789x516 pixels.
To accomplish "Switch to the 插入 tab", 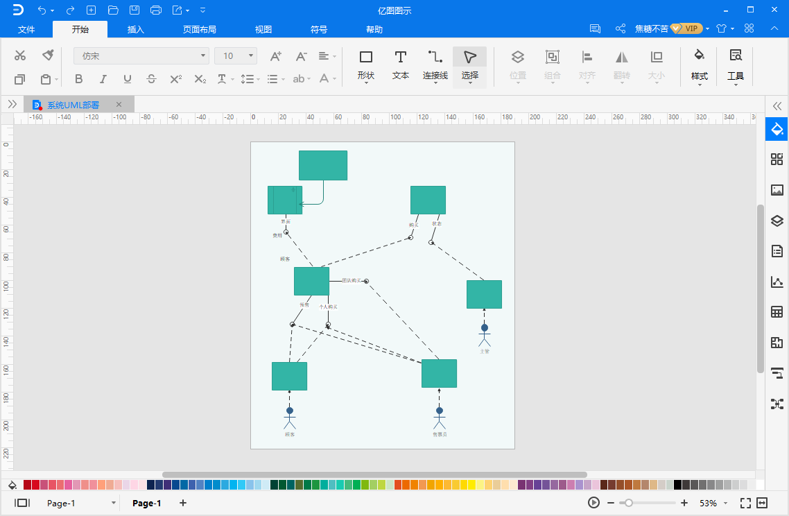I will coord(135,29).
